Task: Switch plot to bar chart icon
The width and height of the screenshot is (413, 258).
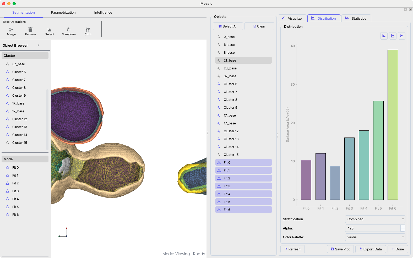Action: pos(384,36)
